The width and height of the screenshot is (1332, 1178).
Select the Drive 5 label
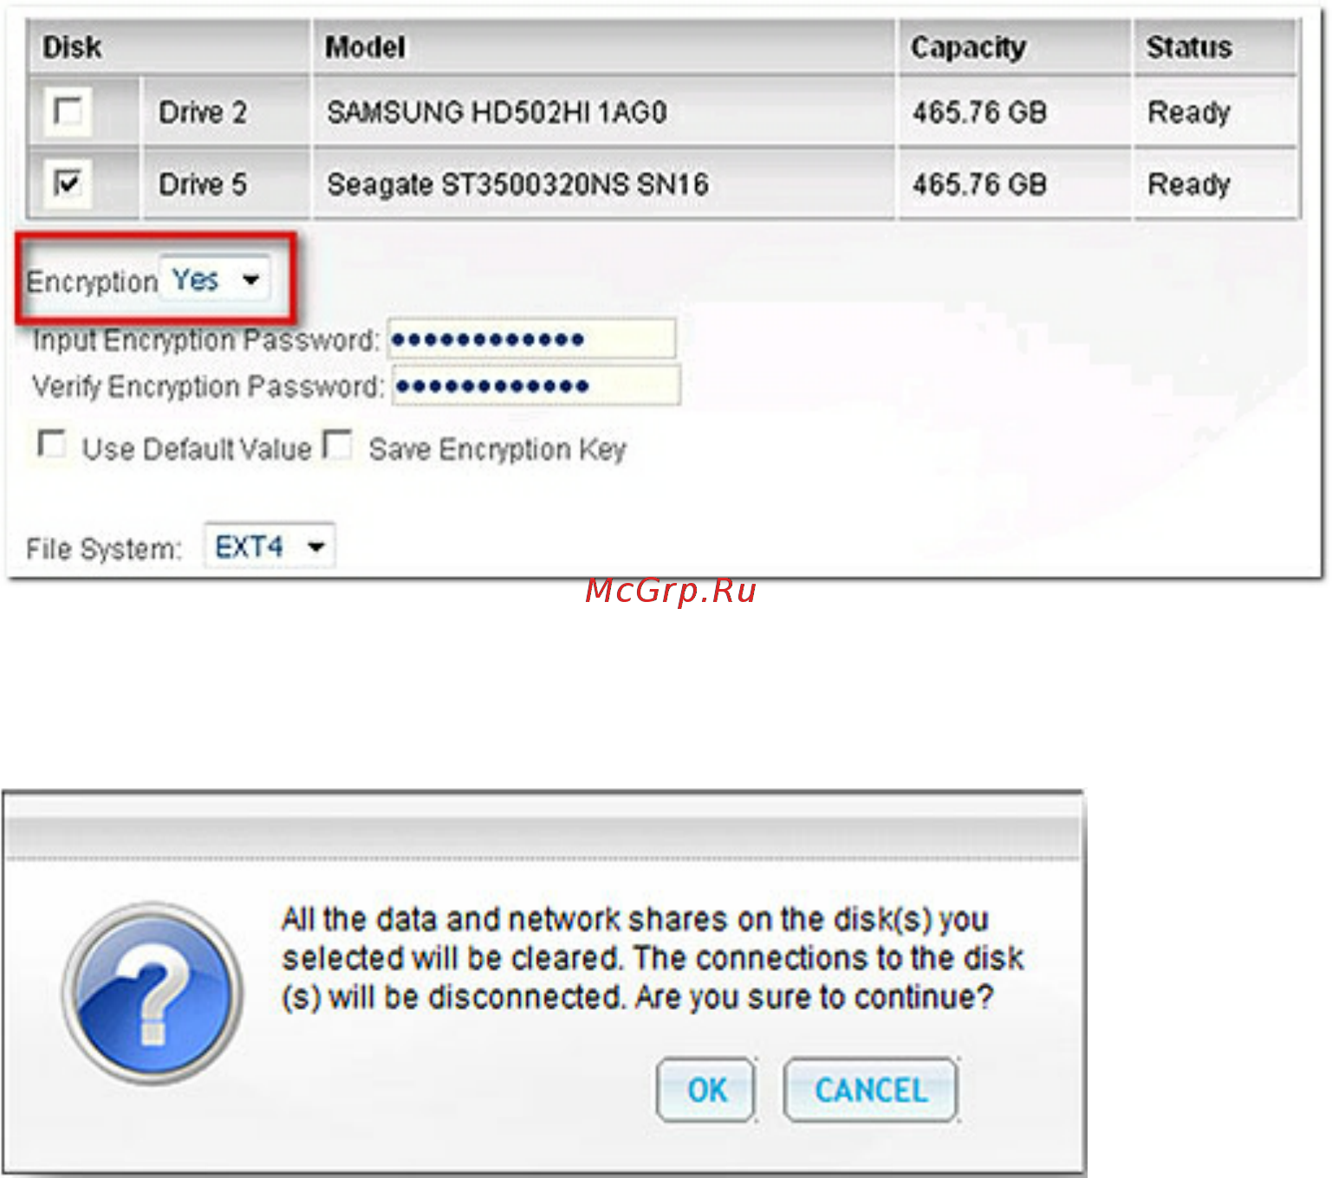(x=203, y=184)
